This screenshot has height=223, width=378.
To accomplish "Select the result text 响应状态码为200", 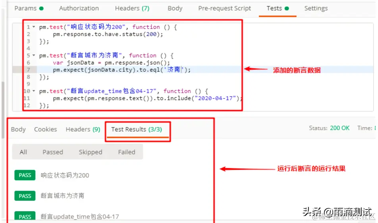I will [65, 175].
